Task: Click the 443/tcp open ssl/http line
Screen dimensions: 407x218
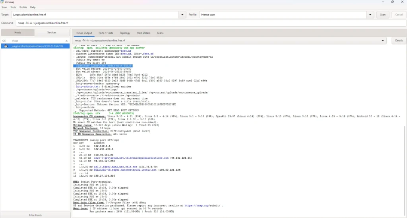Action: click(109, 48)
